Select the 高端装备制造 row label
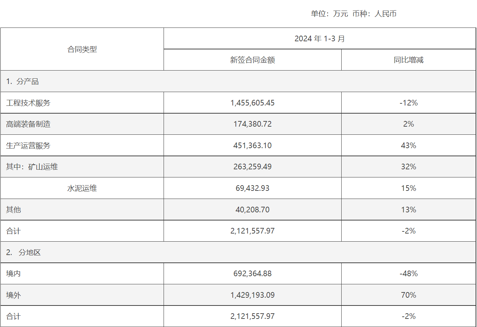Viewport: 477px width, 327px height. click(28, 124)
